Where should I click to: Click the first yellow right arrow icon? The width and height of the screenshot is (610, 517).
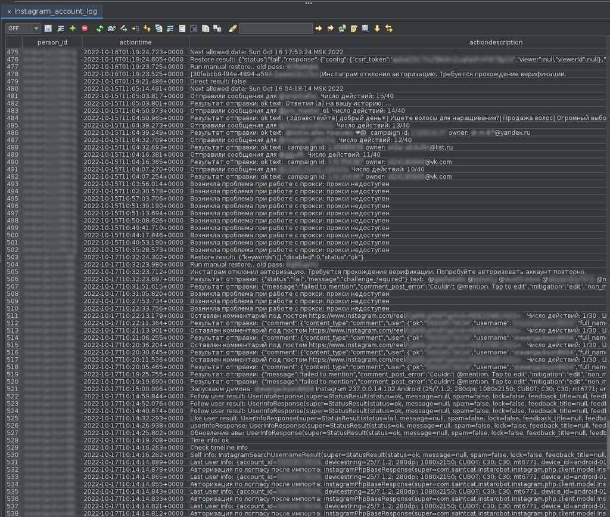coord(319,29)
